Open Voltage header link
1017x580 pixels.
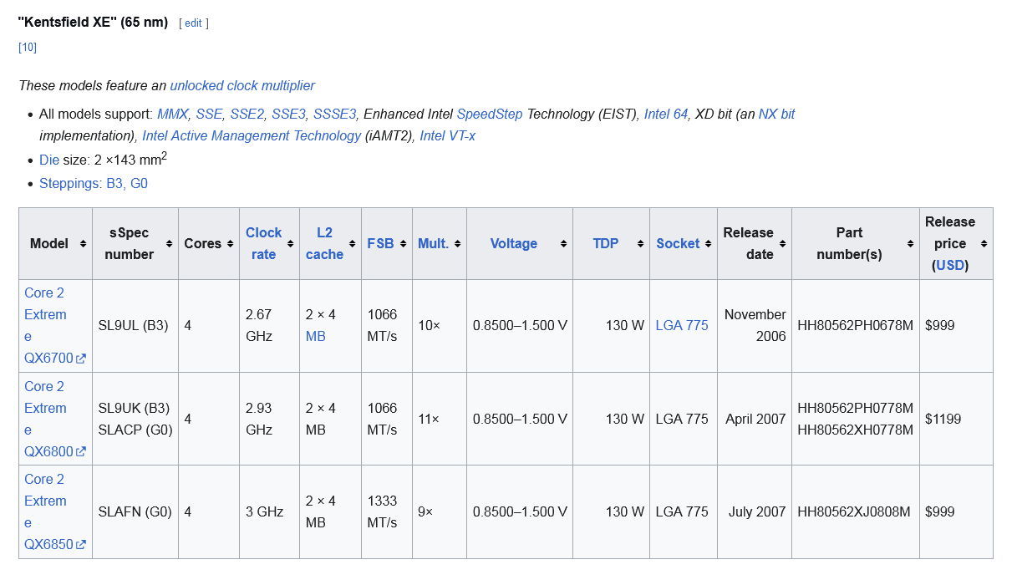coord(514,244)
